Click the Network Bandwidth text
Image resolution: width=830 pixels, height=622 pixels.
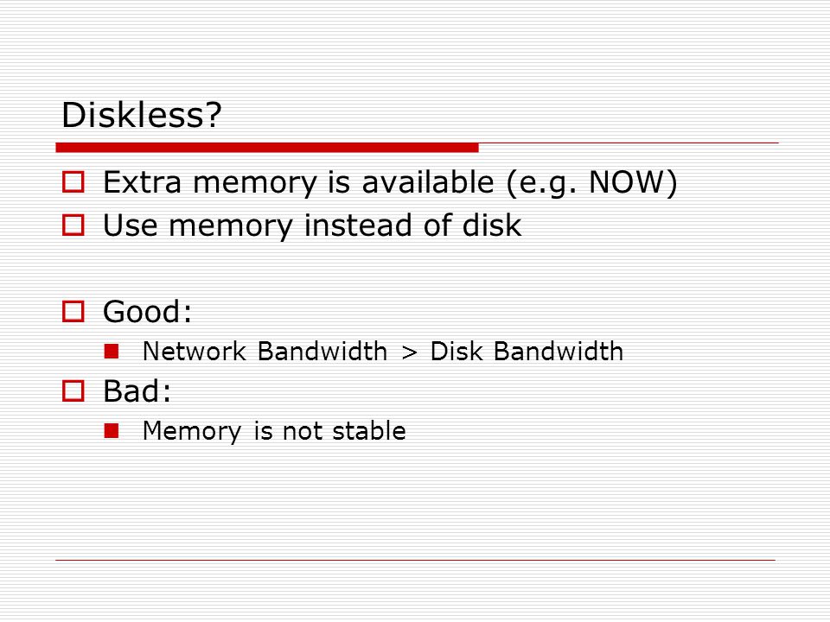(265, 352)
